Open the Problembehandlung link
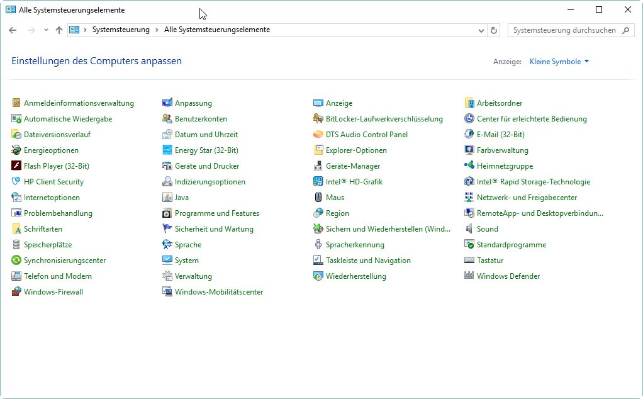This screenshot has width=643, height=399. (58, 213)
